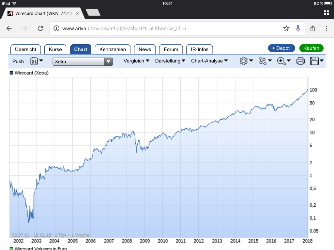Tap the Wi-Fi status icon

(x=14, y=3)
